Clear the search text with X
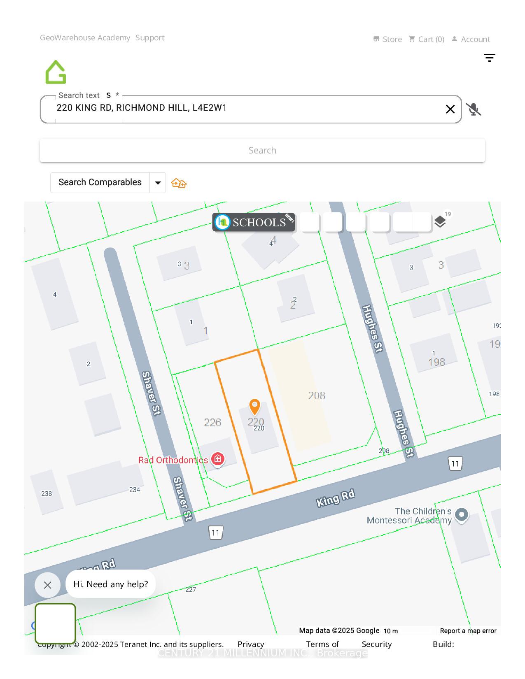Viewport: 525px width, 679px height. tap(450, 109)
